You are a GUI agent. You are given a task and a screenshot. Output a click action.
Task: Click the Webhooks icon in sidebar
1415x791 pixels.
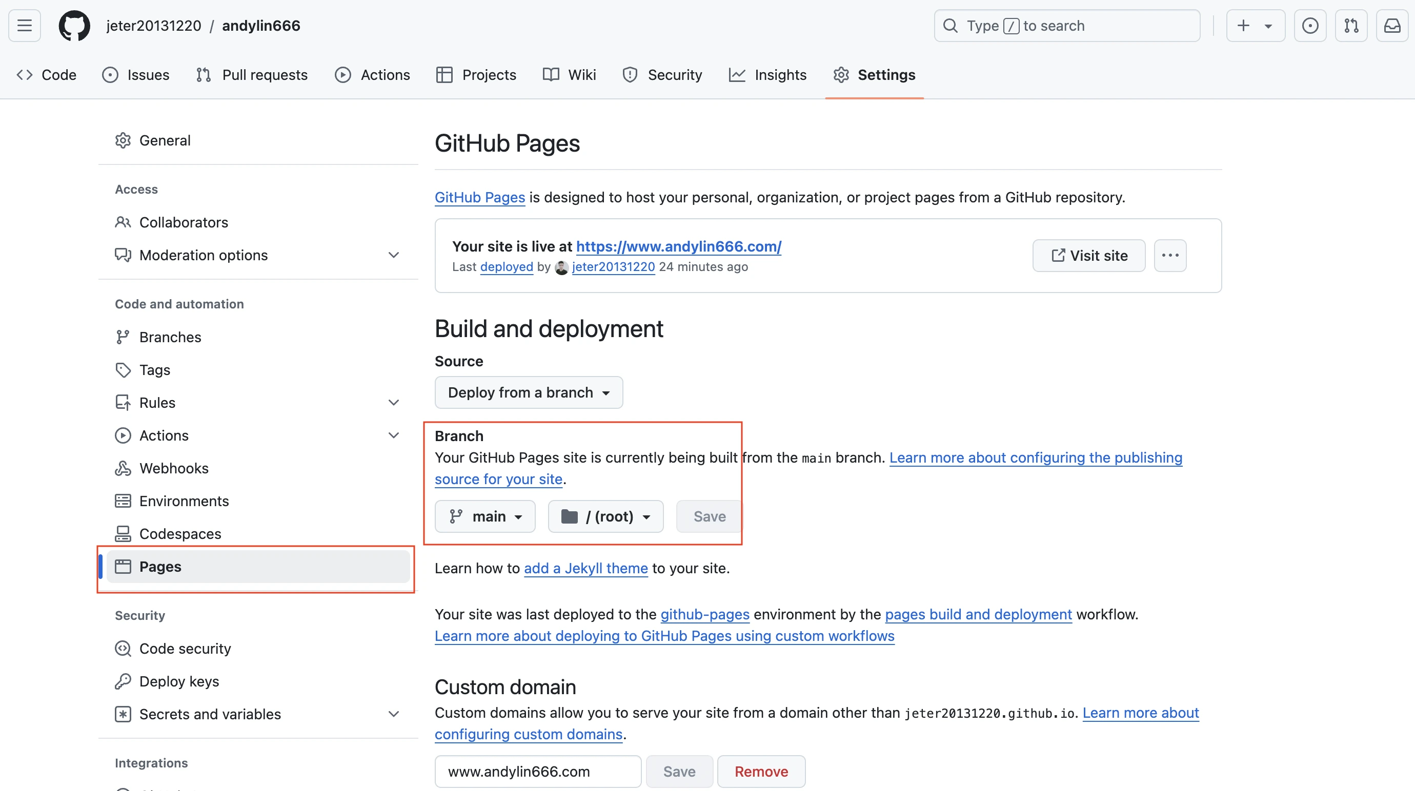click(x=123, y=468)
